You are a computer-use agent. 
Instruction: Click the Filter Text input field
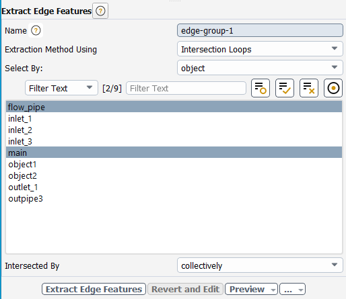186,88
